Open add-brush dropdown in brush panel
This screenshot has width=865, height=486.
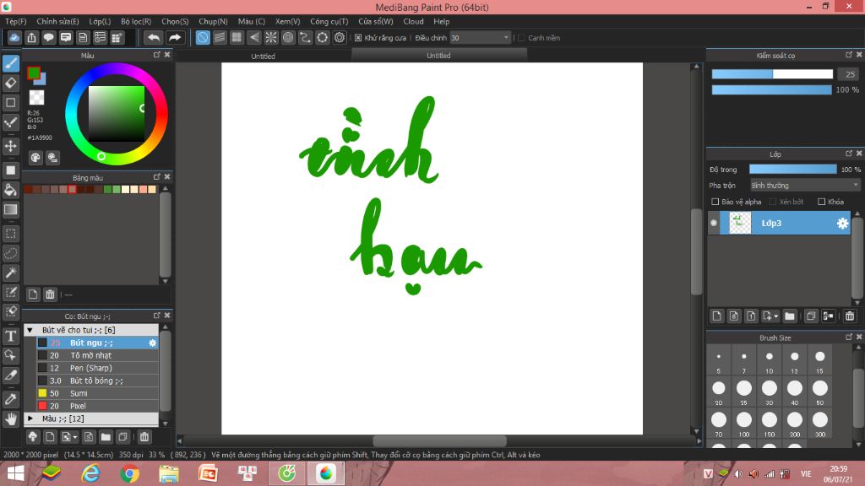pos(75,437)
